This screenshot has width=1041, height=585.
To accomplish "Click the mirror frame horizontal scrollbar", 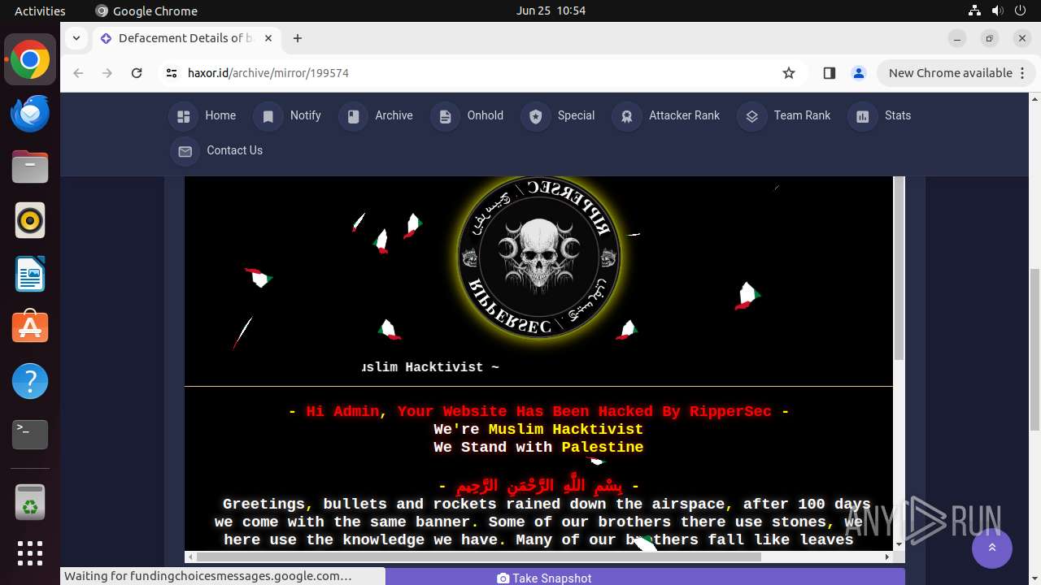I will coord(478,557).
